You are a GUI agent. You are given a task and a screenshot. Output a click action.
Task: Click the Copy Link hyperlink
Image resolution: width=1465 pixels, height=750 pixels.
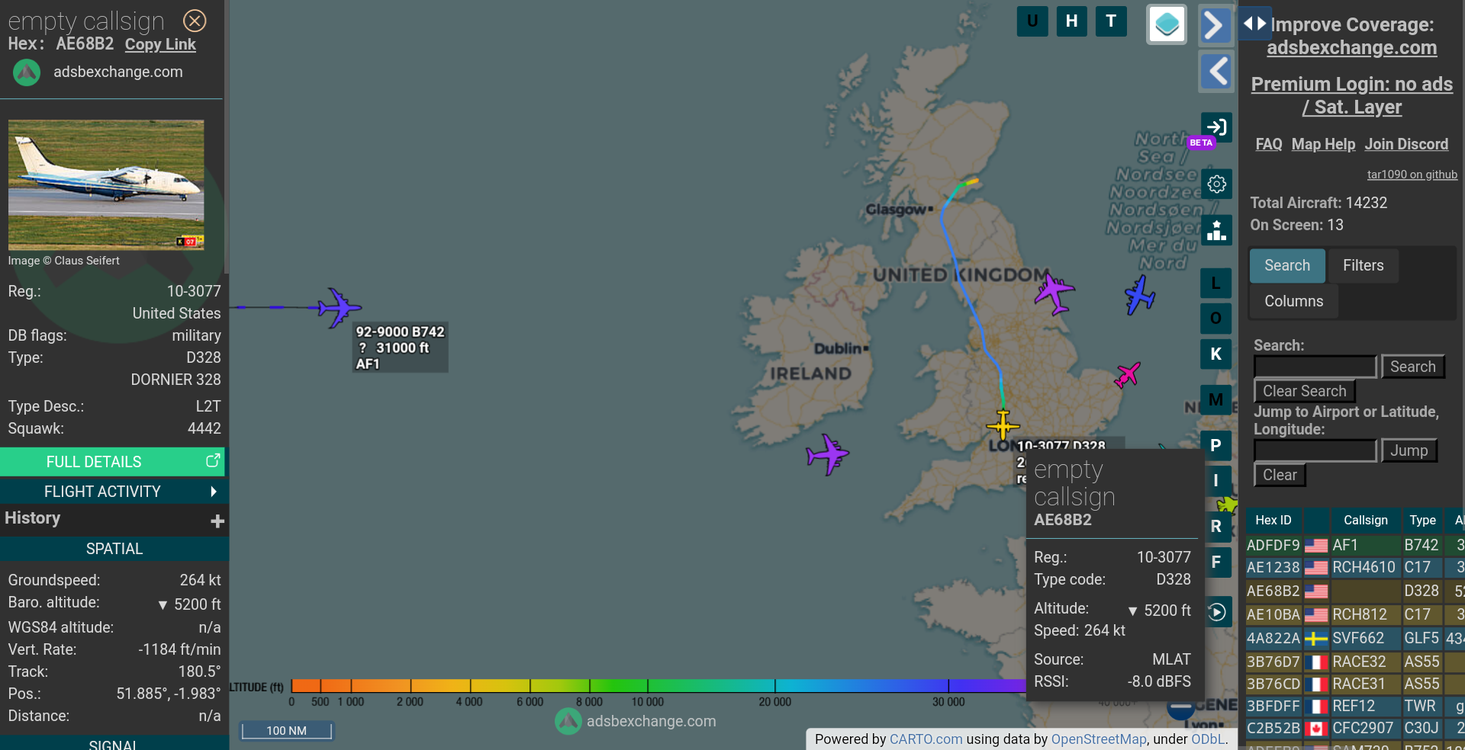coord(160,44)
